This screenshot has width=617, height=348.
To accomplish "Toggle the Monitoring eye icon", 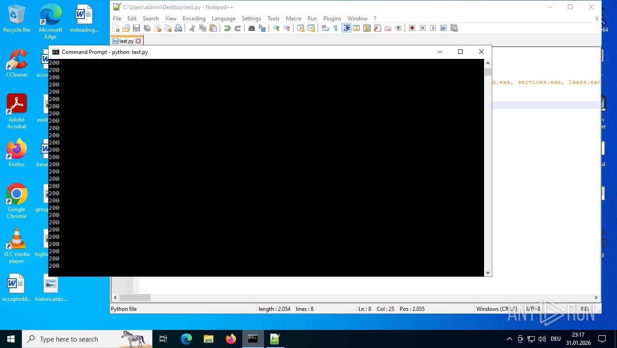I will click(x=398, y=28).
